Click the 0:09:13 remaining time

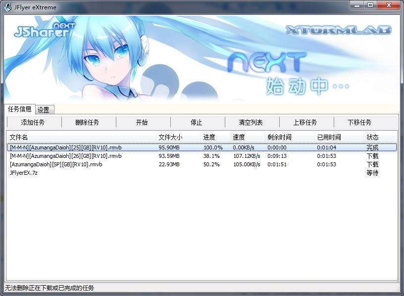[x=277, y=156]
